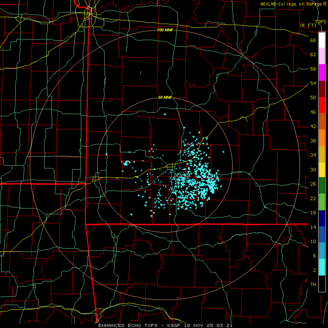Image resolution: width=328 pixels, height=328 pixels.
Task: Click the [K FT] units label
Action: point(308,25)
